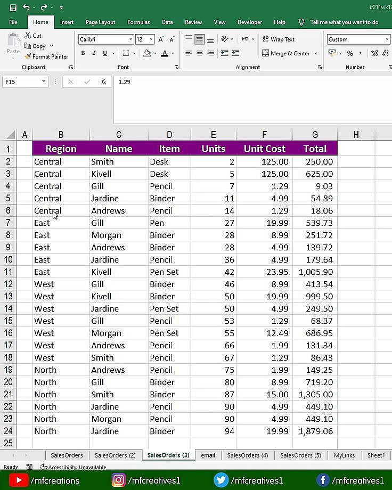Open the Font dialog launcher
Screen dimensions: 392x490
pos(177,67)
